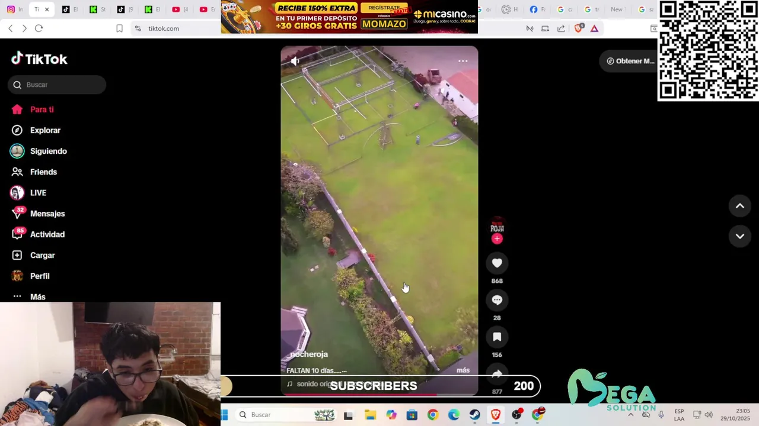Click the crossed-out sensor icon in the address bar
The width and height of the screenshot is (759, 426).
click(x=530, y=28)
